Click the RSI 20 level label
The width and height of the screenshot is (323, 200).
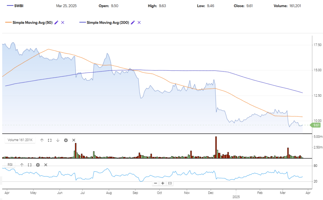315,181
